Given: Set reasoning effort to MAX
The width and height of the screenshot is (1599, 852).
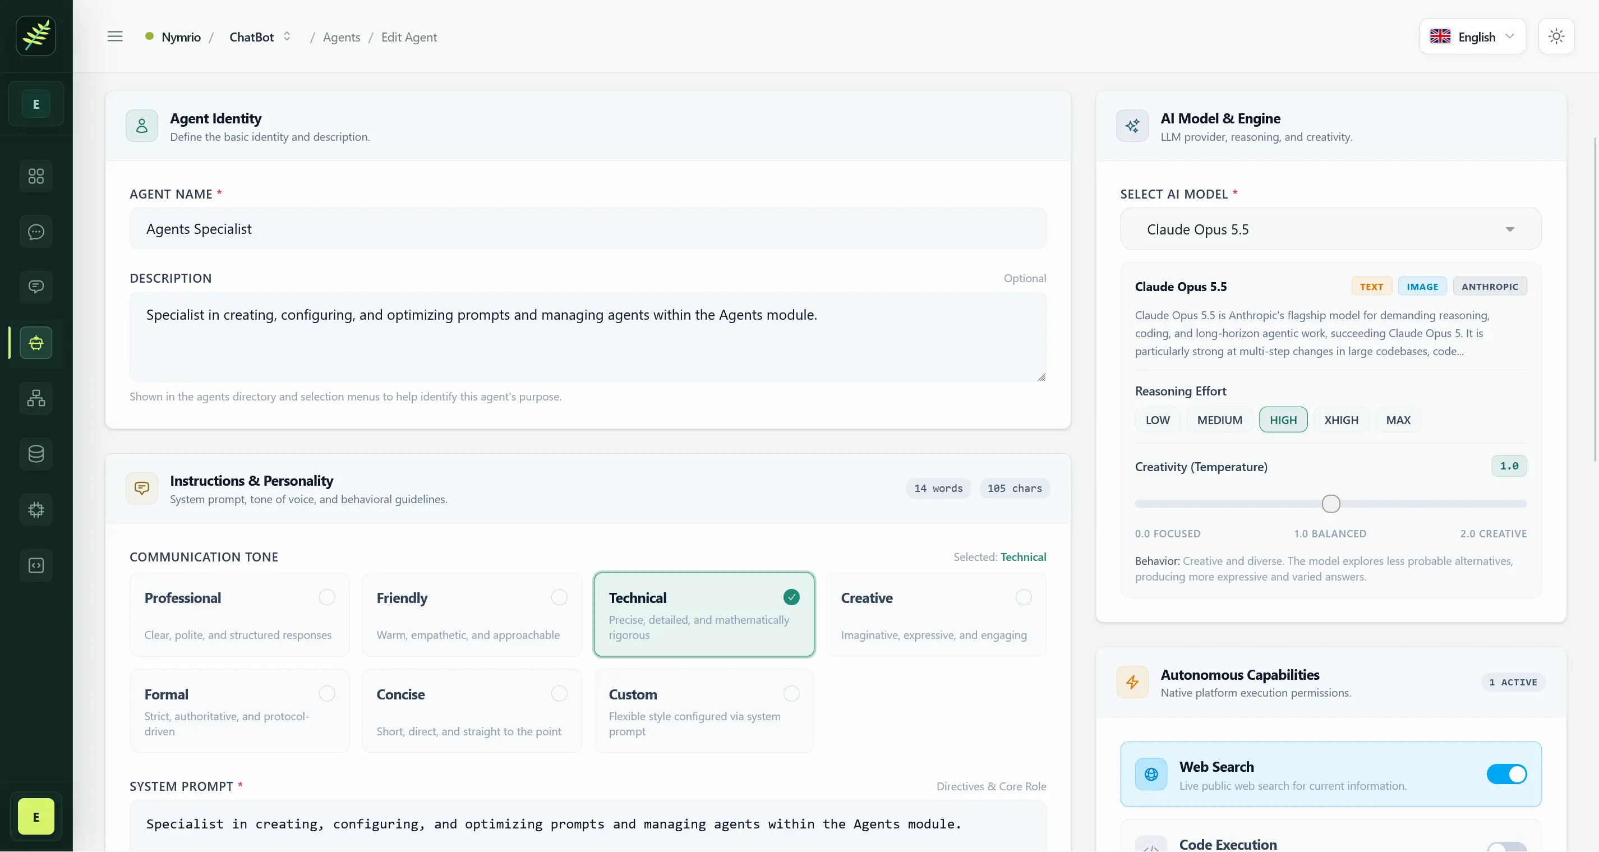Looking at the screenshot, I should (x=1398, y=421).
